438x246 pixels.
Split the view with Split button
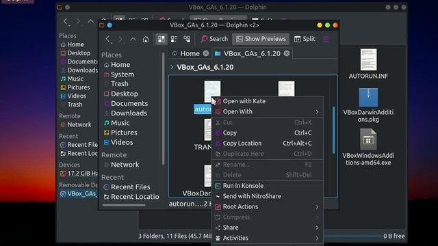[305, 39]
